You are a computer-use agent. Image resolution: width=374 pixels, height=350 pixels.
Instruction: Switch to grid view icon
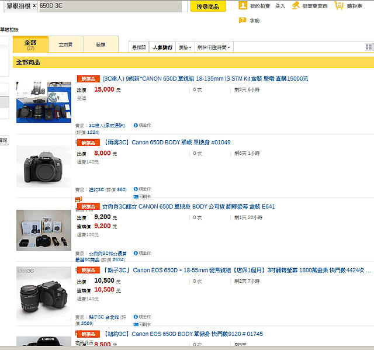tap(369, 47)
